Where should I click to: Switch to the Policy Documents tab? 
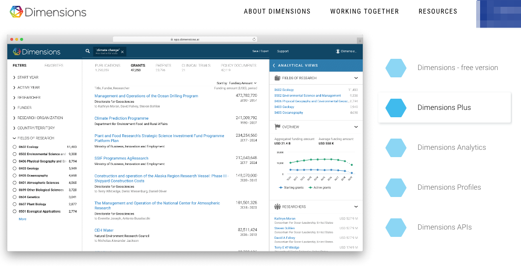239,68
